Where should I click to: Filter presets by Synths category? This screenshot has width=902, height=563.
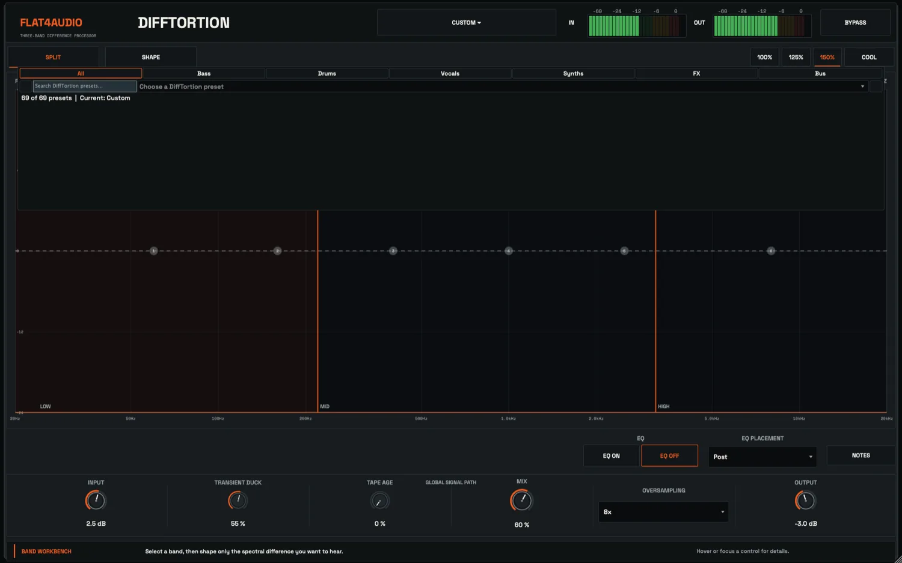(x=573, y=73)
